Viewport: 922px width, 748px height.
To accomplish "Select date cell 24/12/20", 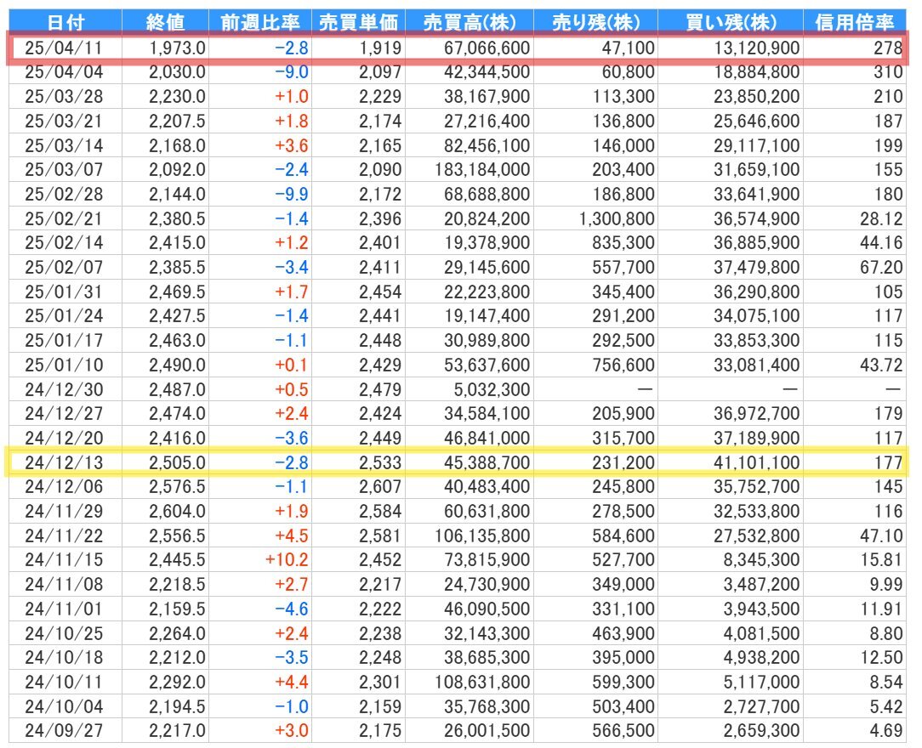I will tap(64, 439).
